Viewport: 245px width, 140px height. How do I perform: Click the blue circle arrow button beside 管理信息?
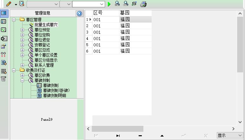point(79,14)
